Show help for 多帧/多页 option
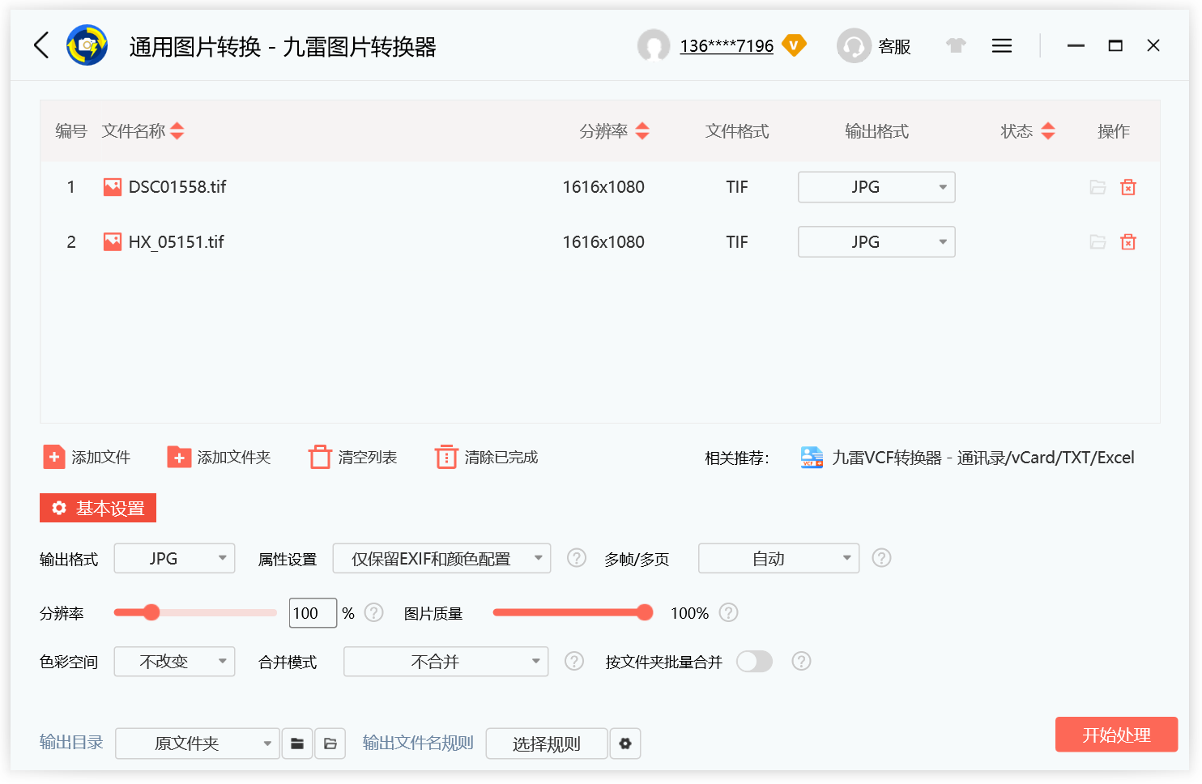This screenshot has height=784, width=1202. pos(881,558)
